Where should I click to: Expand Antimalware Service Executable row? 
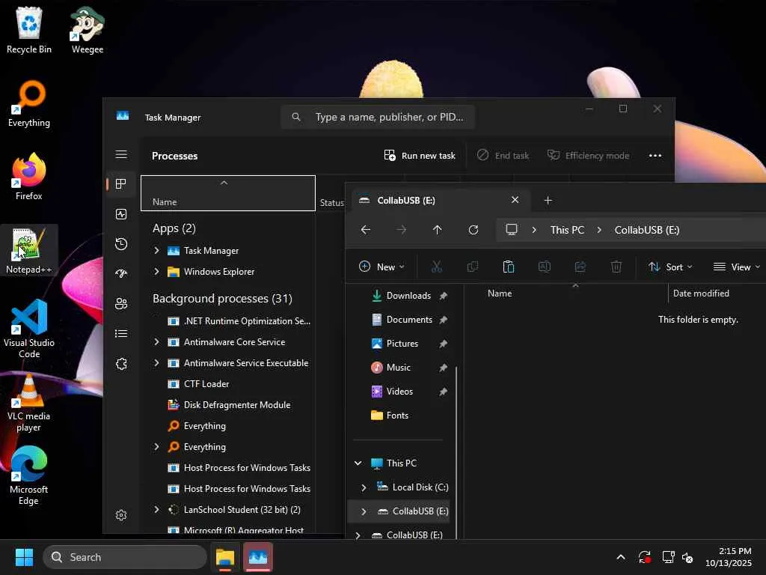point(156,363)
